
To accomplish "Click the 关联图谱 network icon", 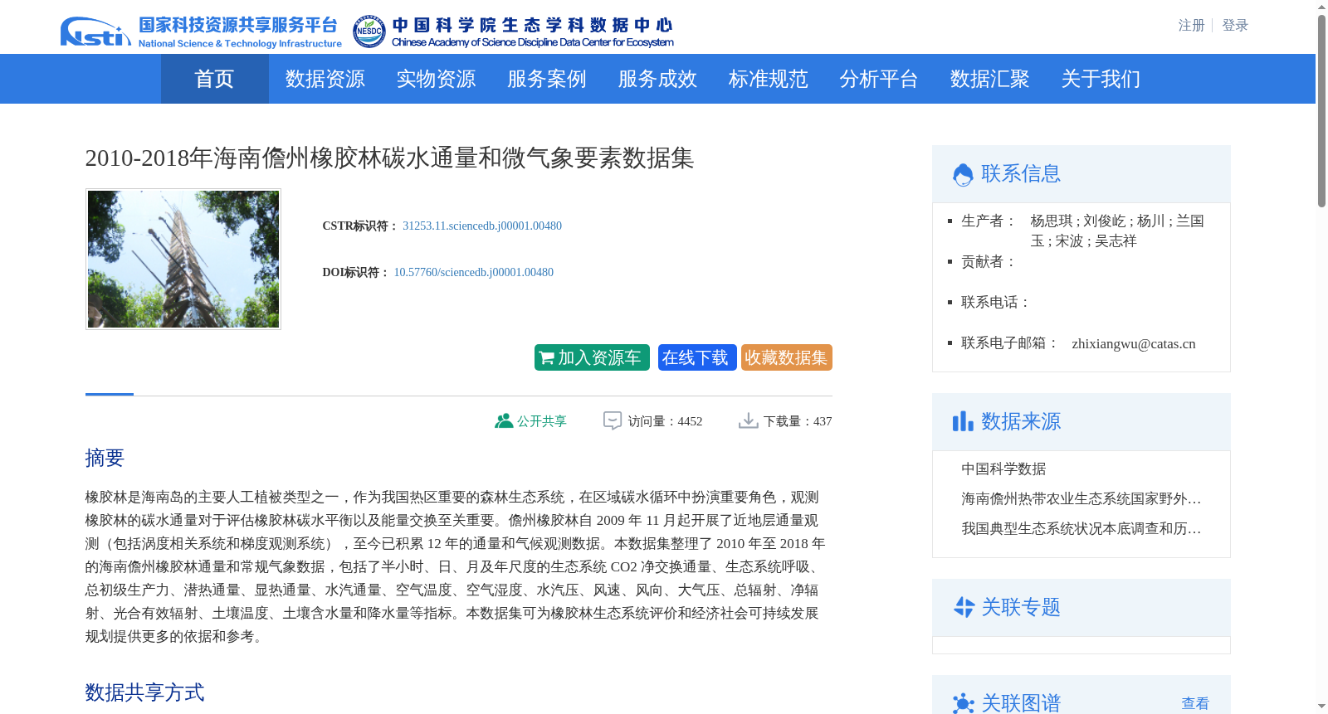I will (x=964, y=703).
